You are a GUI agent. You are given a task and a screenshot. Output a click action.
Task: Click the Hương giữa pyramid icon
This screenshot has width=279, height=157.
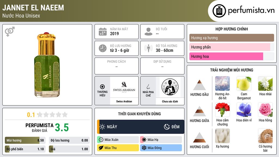point(199,111)
